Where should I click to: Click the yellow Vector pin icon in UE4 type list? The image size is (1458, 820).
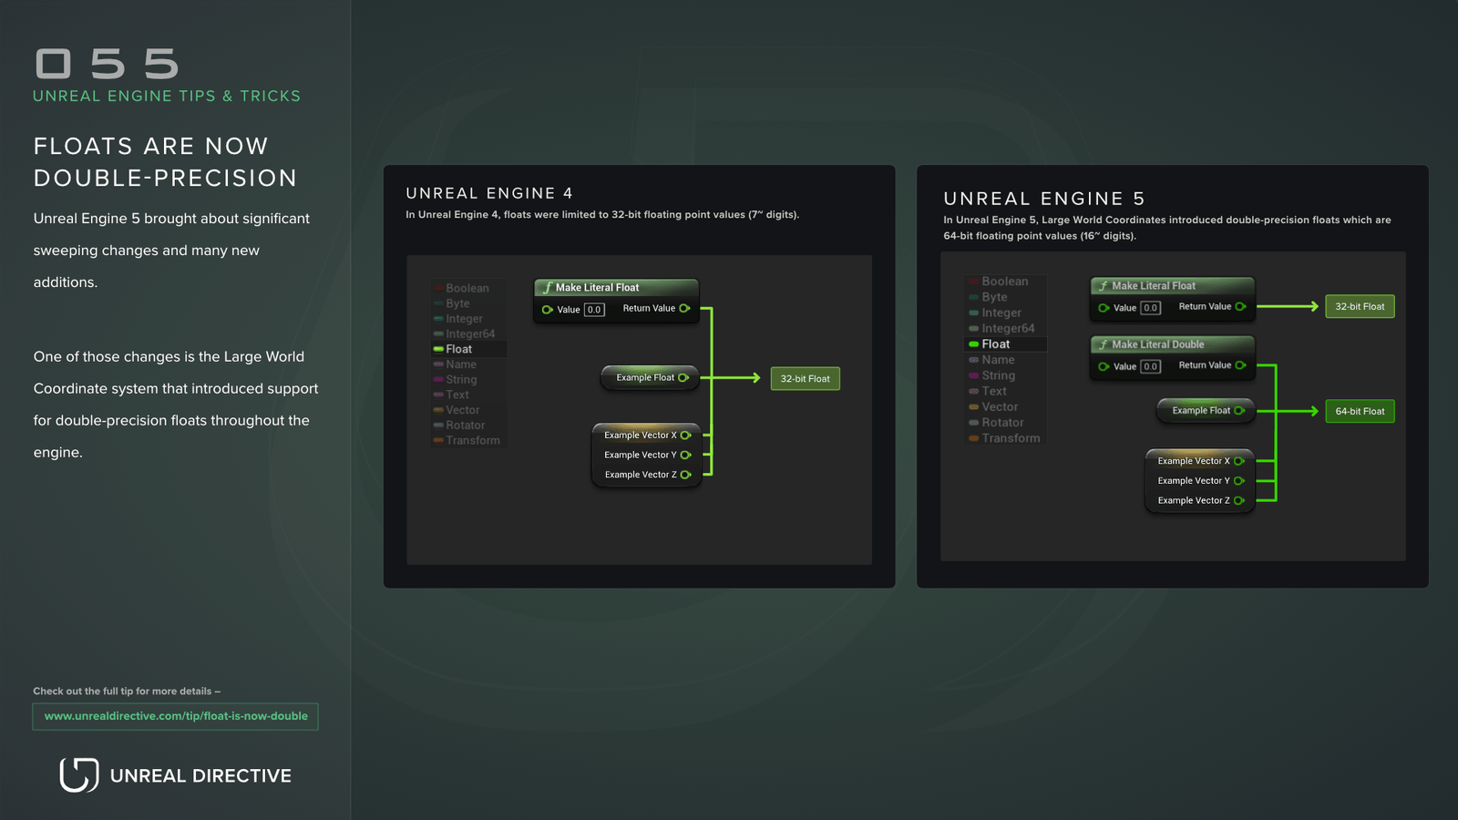(437, 410)
